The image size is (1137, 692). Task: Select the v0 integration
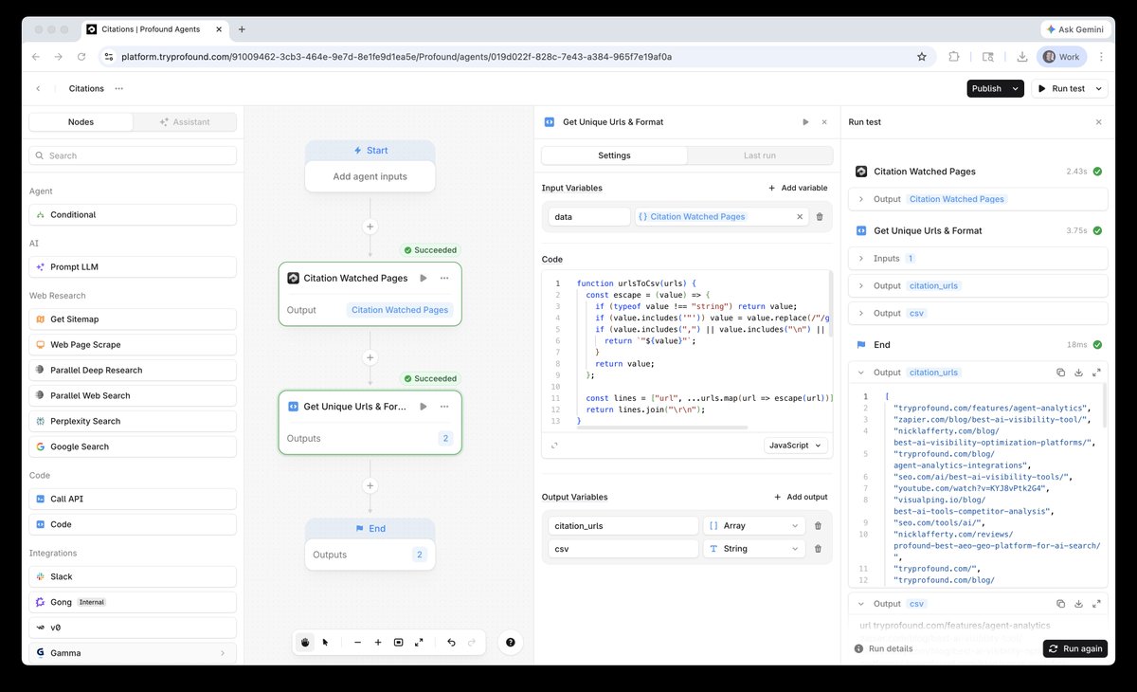133,628
